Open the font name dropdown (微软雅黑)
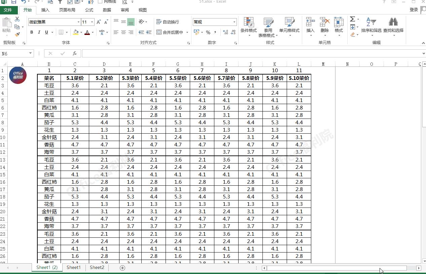Viewport: 426px width, 274px height. [x=78, y=22]
